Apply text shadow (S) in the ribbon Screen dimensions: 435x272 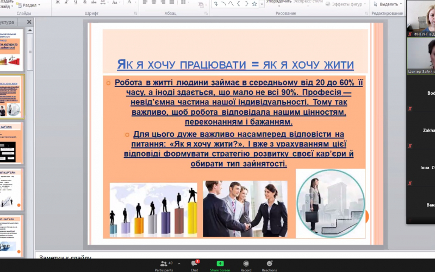click(x=85, y=2)
